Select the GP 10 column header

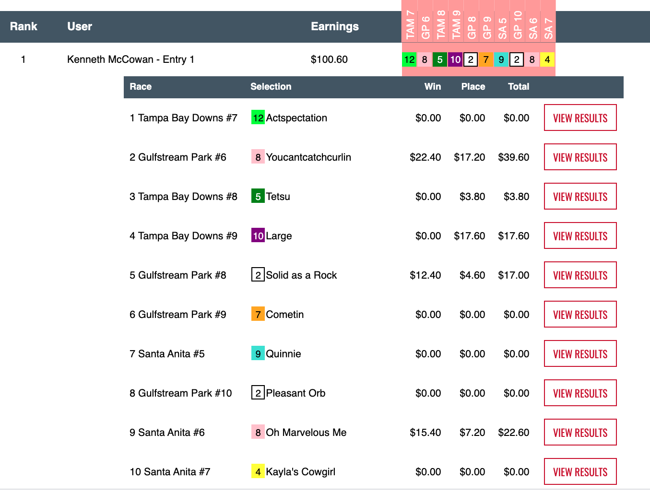pyautogui.click(x=517, y=25)
